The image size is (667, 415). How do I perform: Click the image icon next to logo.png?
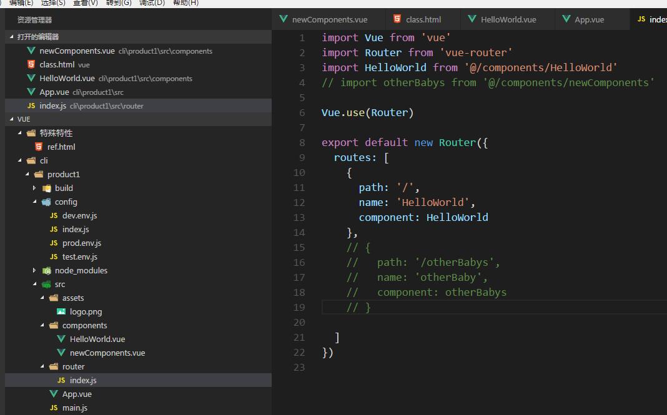point(61,311)
